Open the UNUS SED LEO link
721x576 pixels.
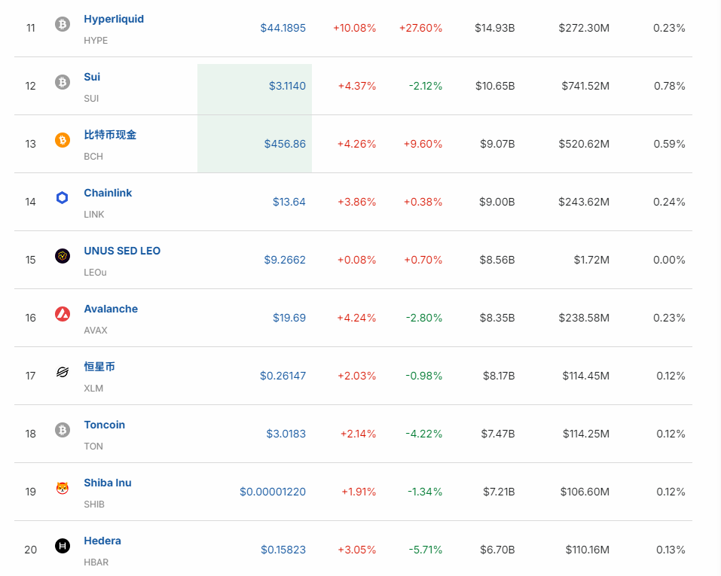(x=122, y=251)
